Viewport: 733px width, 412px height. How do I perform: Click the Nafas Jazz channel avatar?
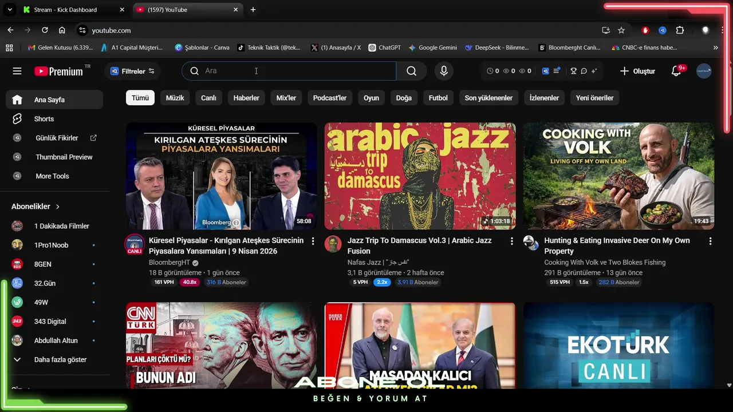[x=333, y=244]
